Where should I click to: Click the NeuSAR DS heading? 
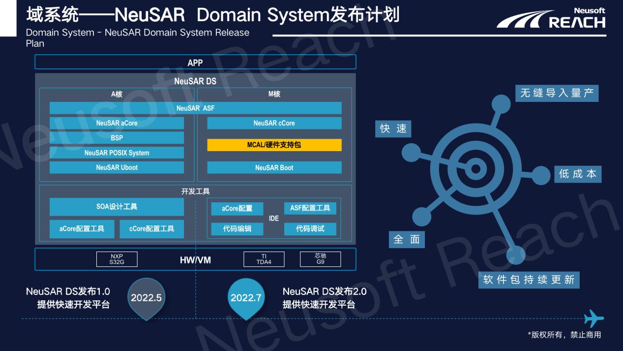pyautogui.click(x=195, y=81)
